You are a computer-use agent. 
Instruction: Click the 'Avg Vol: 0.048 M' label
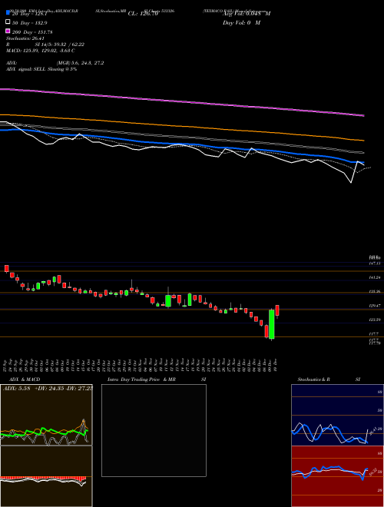(247, 14)
